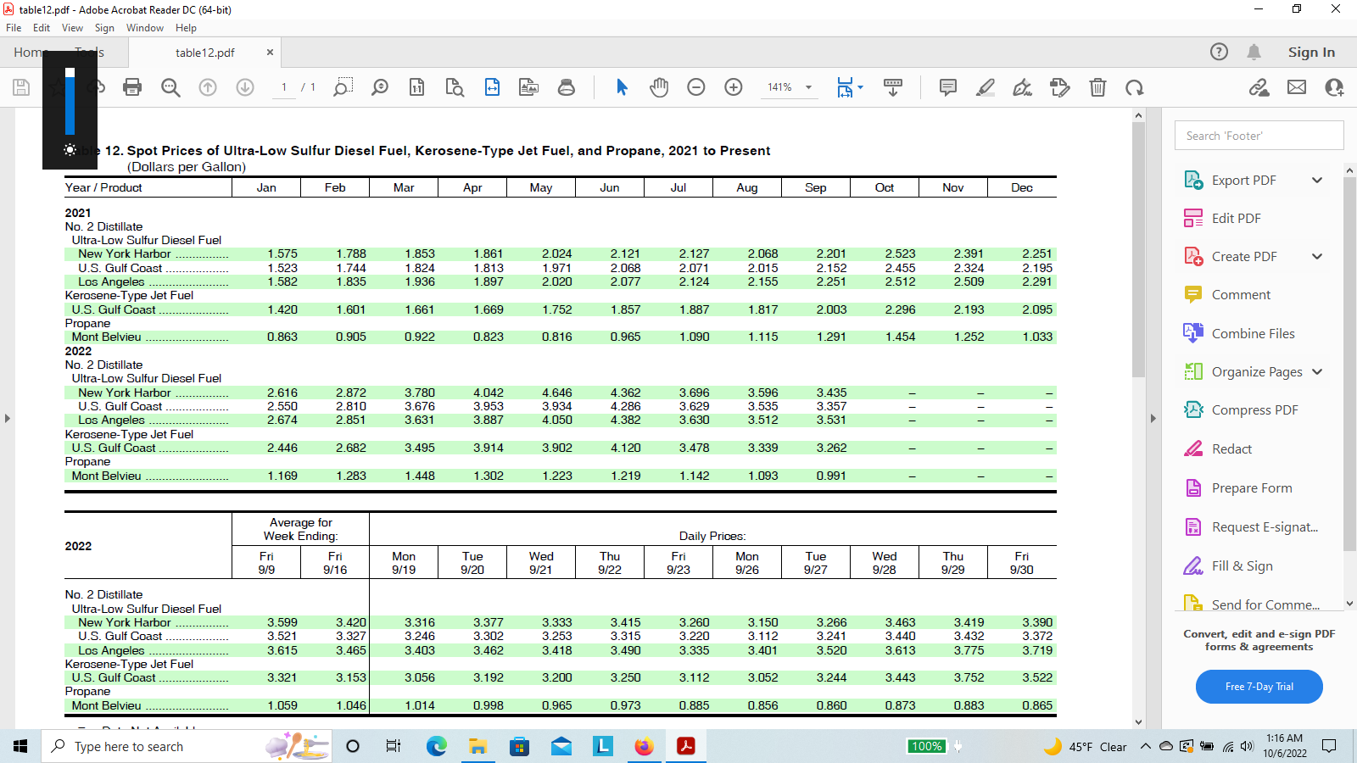Activate the Hand pan tool
The image size is (1357, 763).
coord(659,87)
